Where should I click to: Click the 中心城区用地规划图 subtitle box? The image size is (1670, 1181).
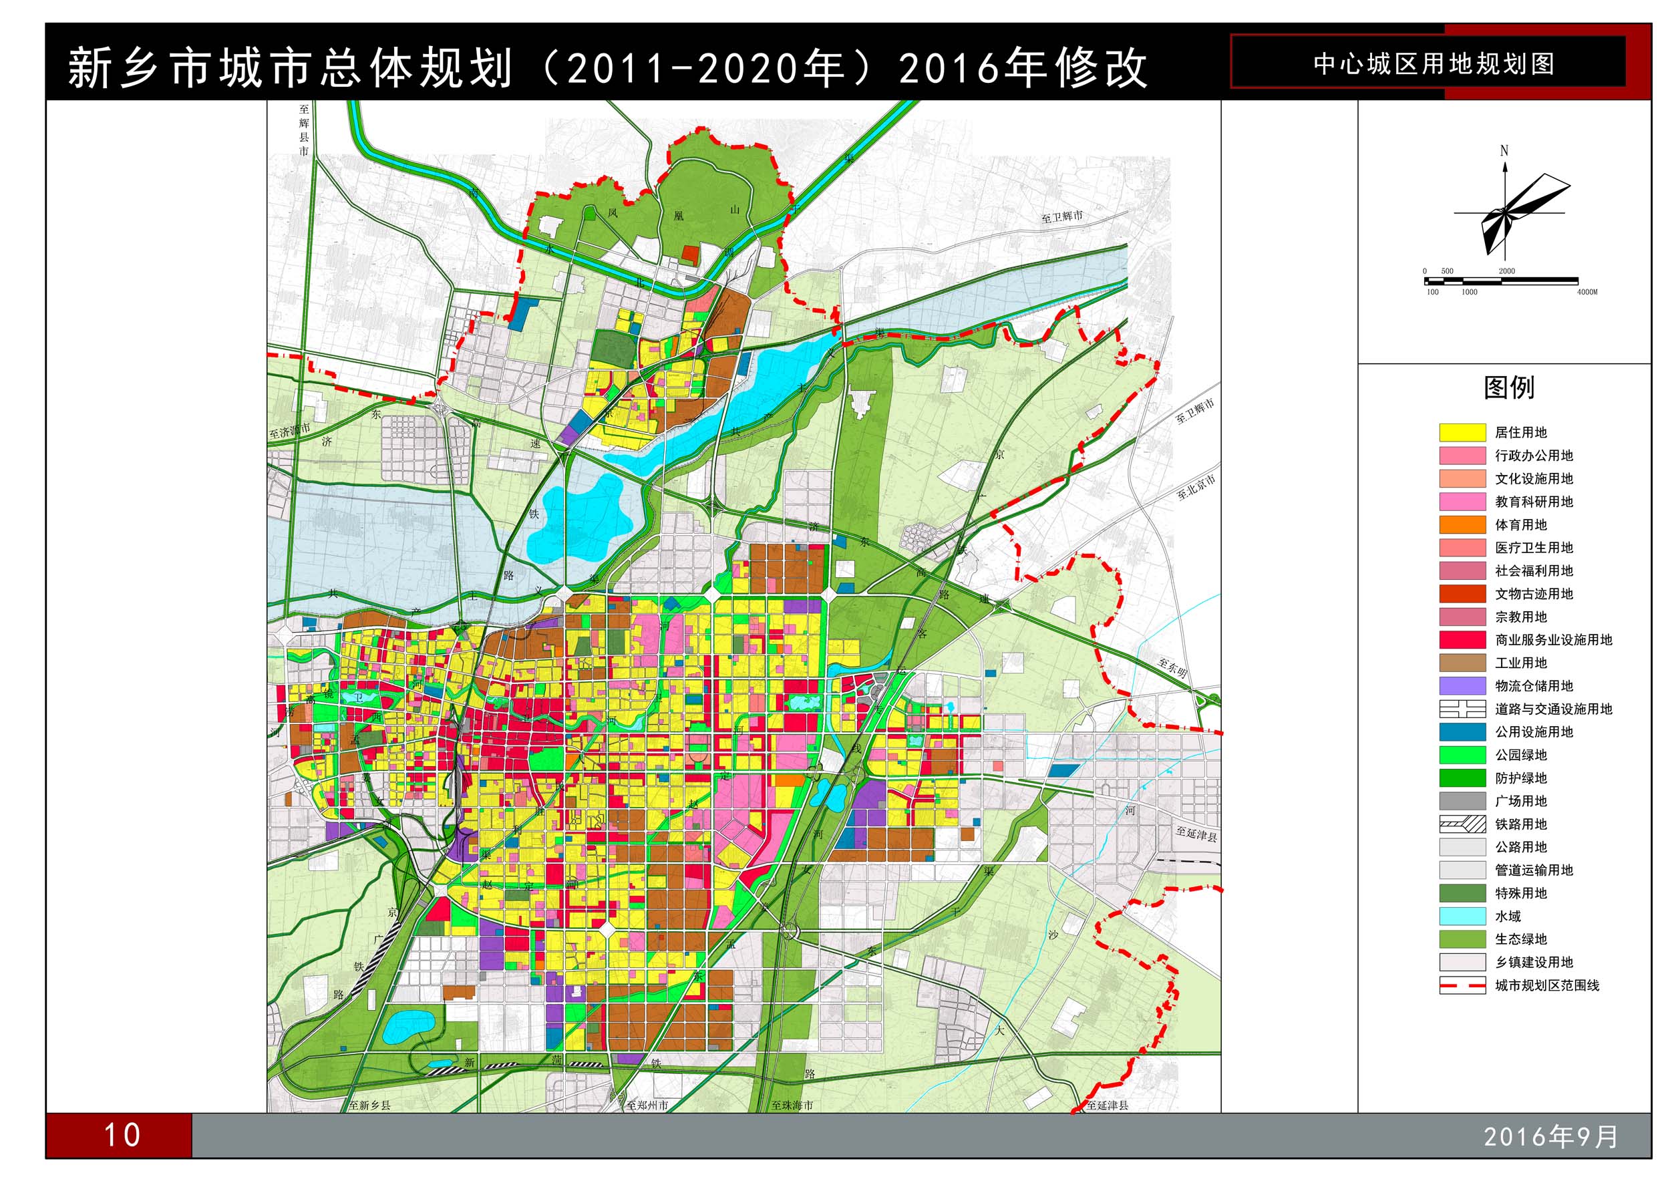[1428, 63]
